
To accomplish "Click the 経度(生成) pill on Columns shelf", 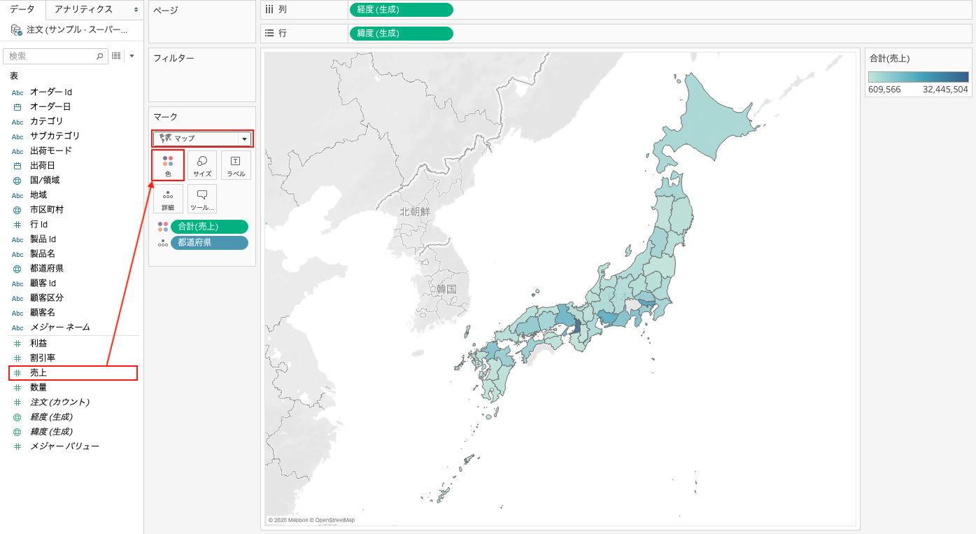I will 401,10.
